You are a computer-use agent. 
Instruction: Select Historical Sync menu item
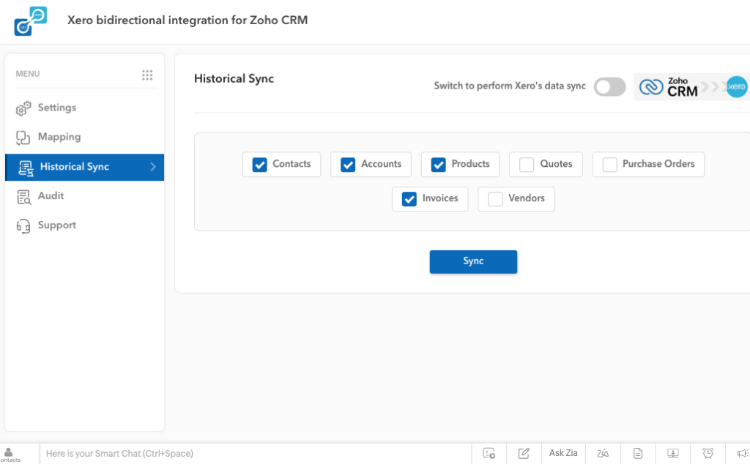pyautogui.click(x=85, y=168)
